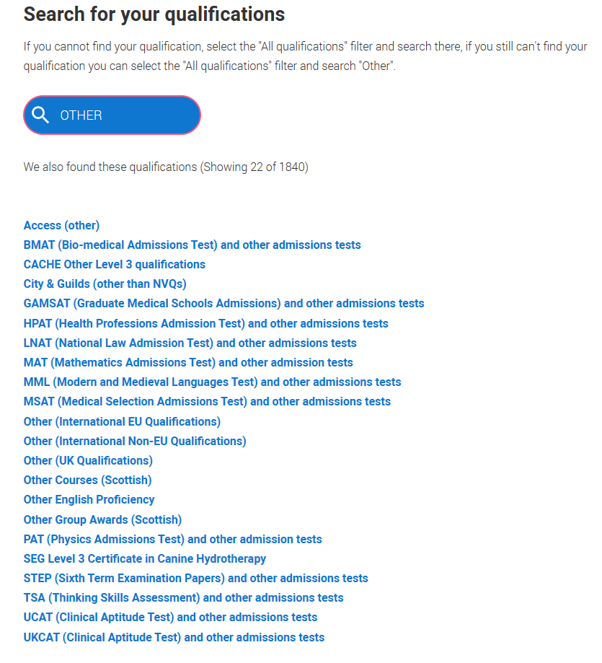The image size is (602, 663).
Task: Open UKCAT Clinical Aptitude Test link
Action: (174, 637)
